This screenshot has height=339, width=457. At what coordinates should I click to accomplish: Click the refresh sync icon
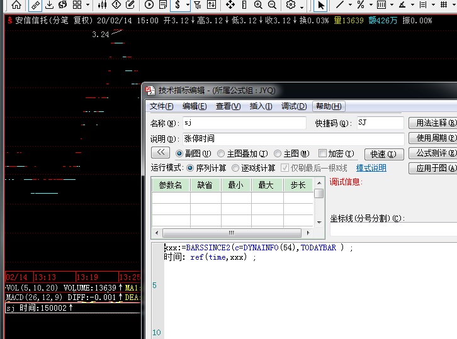(x=63, y=4)
